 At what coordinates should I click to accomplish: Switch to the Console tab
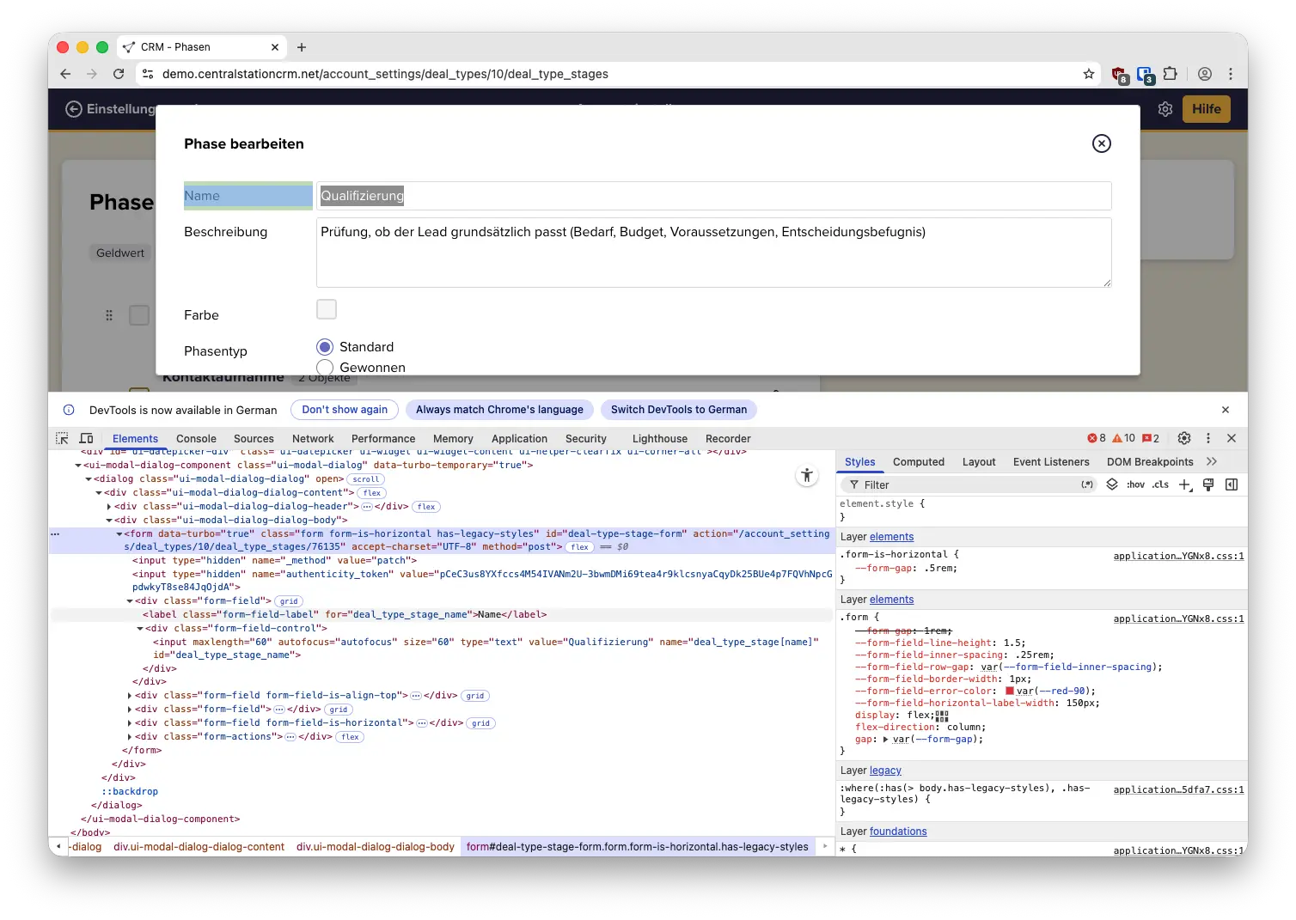tap(196, 438)
